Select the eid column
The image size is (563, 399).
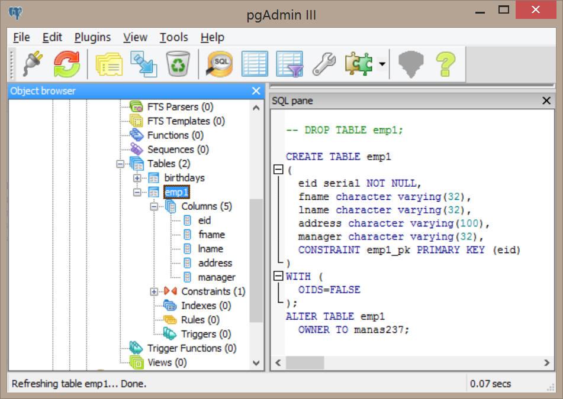point(204,220)
